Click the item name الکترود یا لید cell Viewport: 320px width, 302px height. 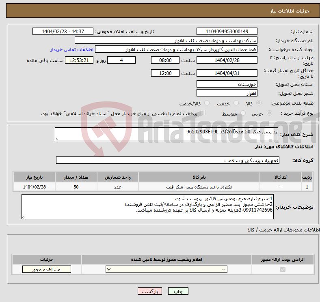pos(199,186)
